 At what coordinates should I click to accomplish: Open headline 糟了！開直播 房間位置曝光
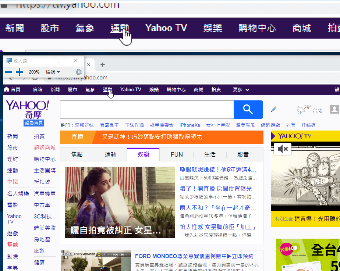pos(216,189)
